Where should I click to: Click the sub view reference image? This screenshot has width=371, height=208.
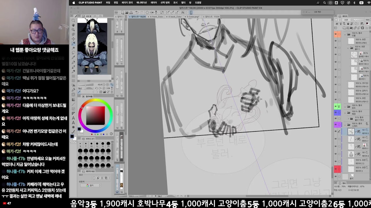pos(92,46)
